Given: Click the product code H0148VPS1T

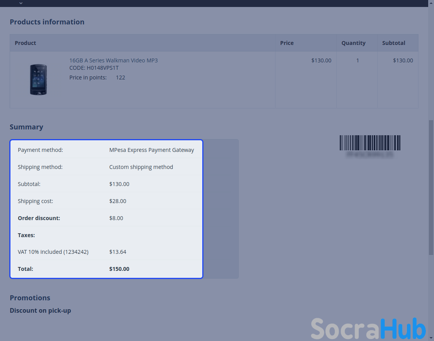Looking at the screenshot, I should pos(94,68).
